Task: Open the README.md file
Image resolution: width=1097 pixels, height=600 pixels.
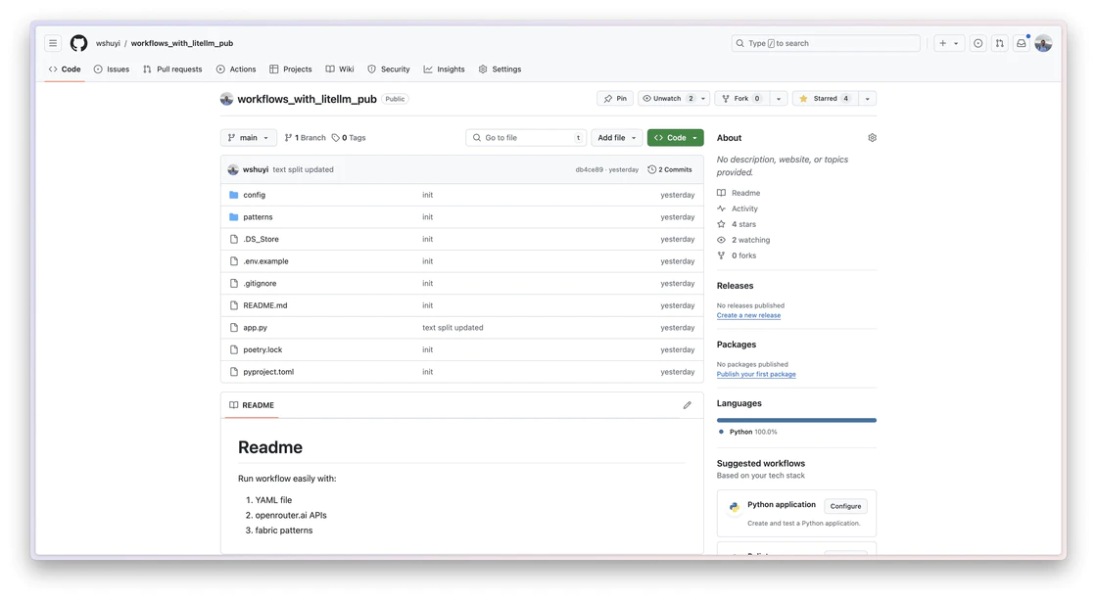Action: [265, 305]
